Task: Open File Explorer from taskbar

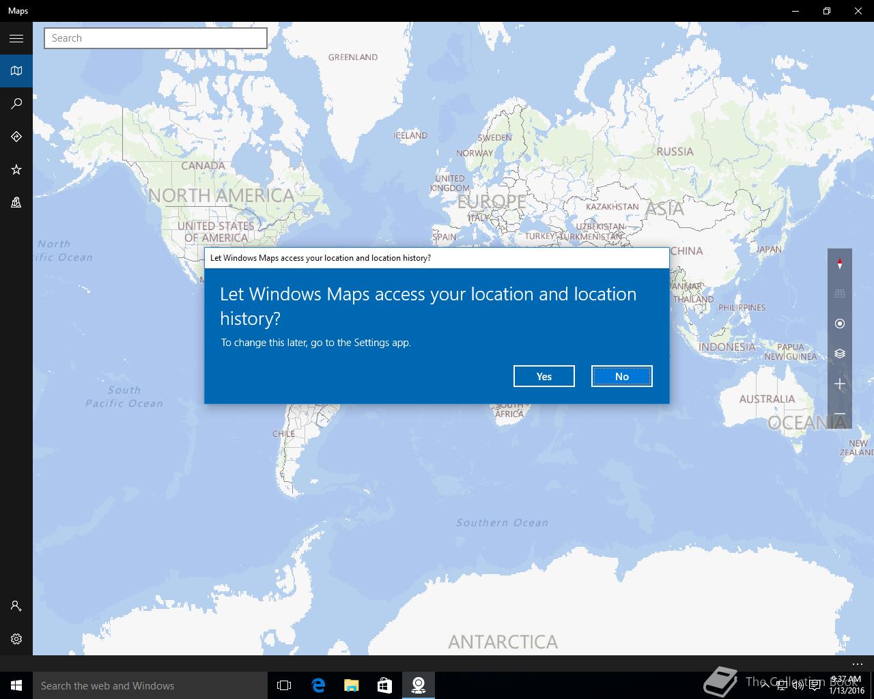Action: tap(351, 685)
